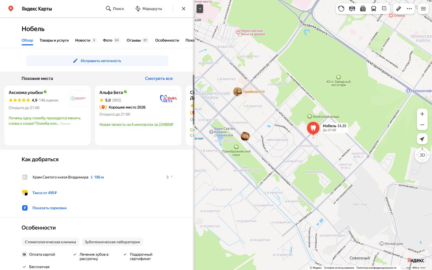Open Фото tab
This screenshot has width=432, height=270.
(x=111, y=40)
